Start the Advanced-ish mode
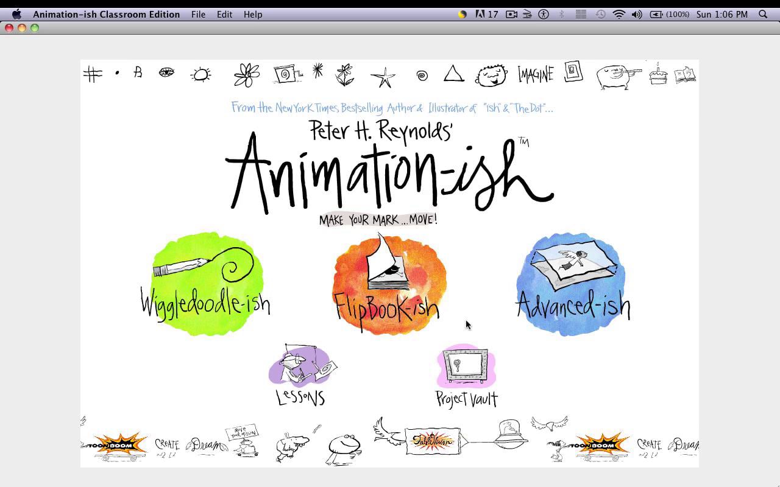Screen dimensions: 780x487 point(573,284)
